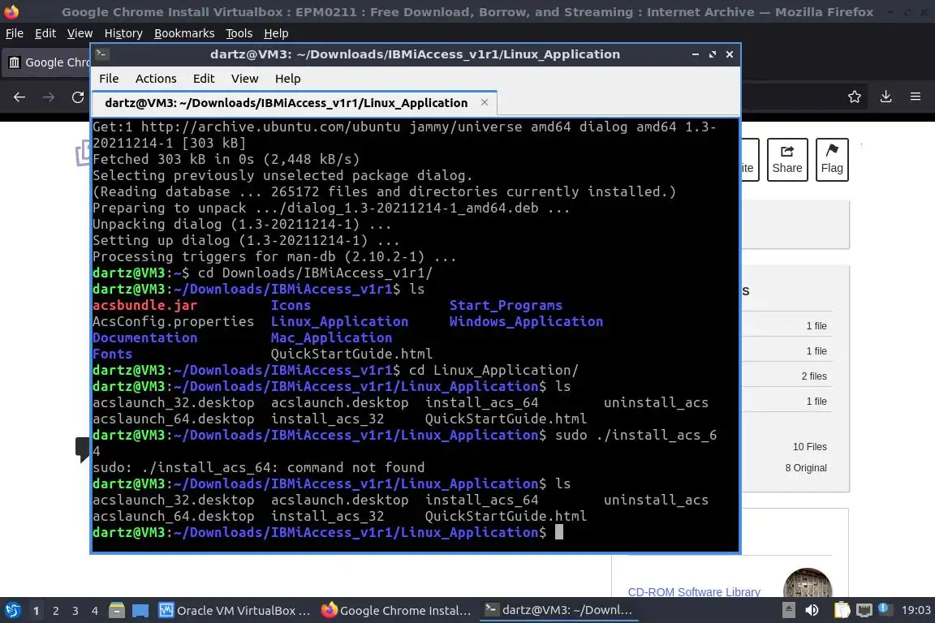The height and width of the screenshot is (623, 935).
Task: Open the clipboard manager tray icon
Action: click(842, 610)
